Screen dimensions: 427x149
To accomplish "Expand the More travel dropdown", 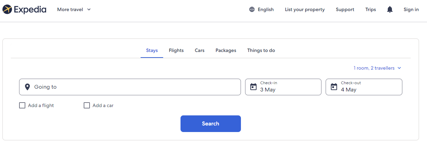I will click(x=74, y=10).
